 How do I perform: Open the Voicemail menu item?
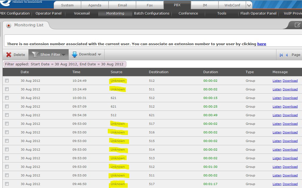82,13
